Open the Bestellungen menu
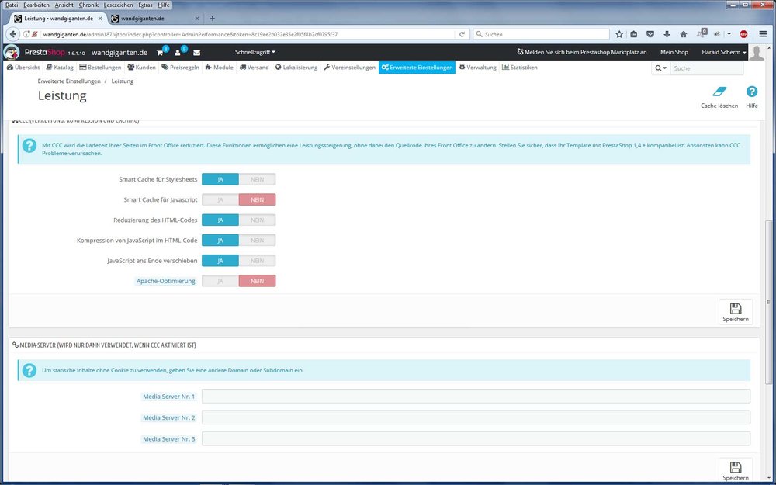 pos(100,68)
